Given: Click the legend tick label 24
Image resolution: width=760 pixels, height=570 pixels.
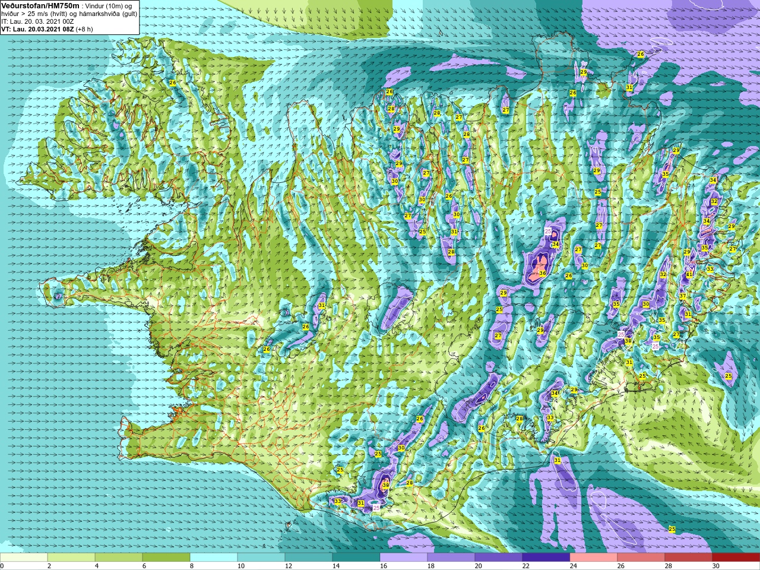Looking at the screenshot, I should tap(573, 566).
